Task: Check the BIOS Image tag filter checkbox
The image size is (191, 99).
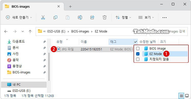Action: [138, 48]
